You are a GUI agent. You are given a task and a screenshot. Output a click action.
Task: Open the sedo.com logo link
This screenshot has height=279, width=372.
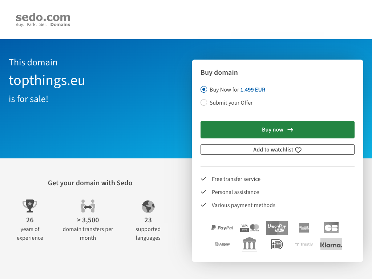click(x=43, y=20)
